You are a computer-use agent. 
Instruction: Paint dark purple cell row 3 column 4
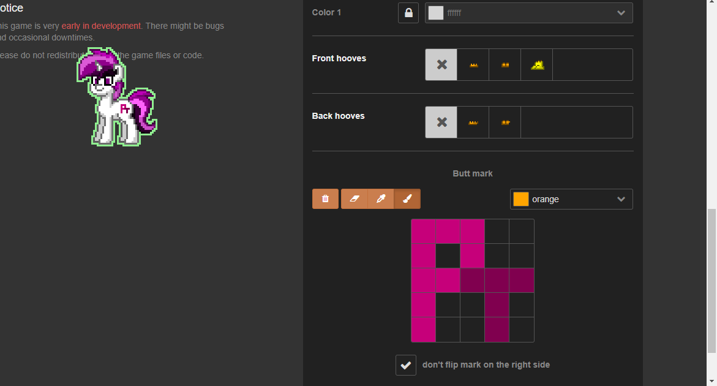click(x=497, y=281)
